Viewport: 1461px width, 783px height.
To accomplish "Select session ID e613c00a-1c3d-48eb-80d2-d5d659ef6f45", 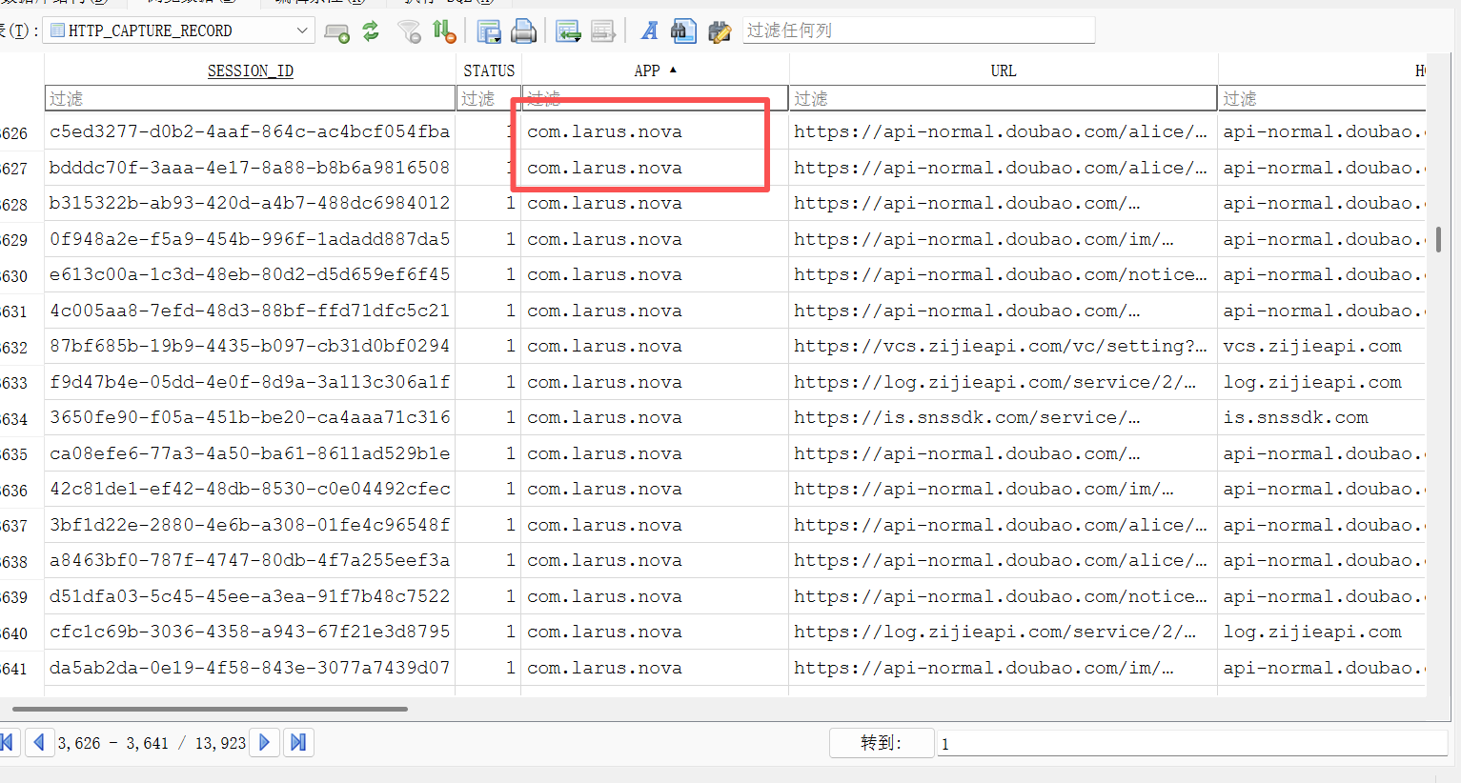I will click(x=250, y=274).
